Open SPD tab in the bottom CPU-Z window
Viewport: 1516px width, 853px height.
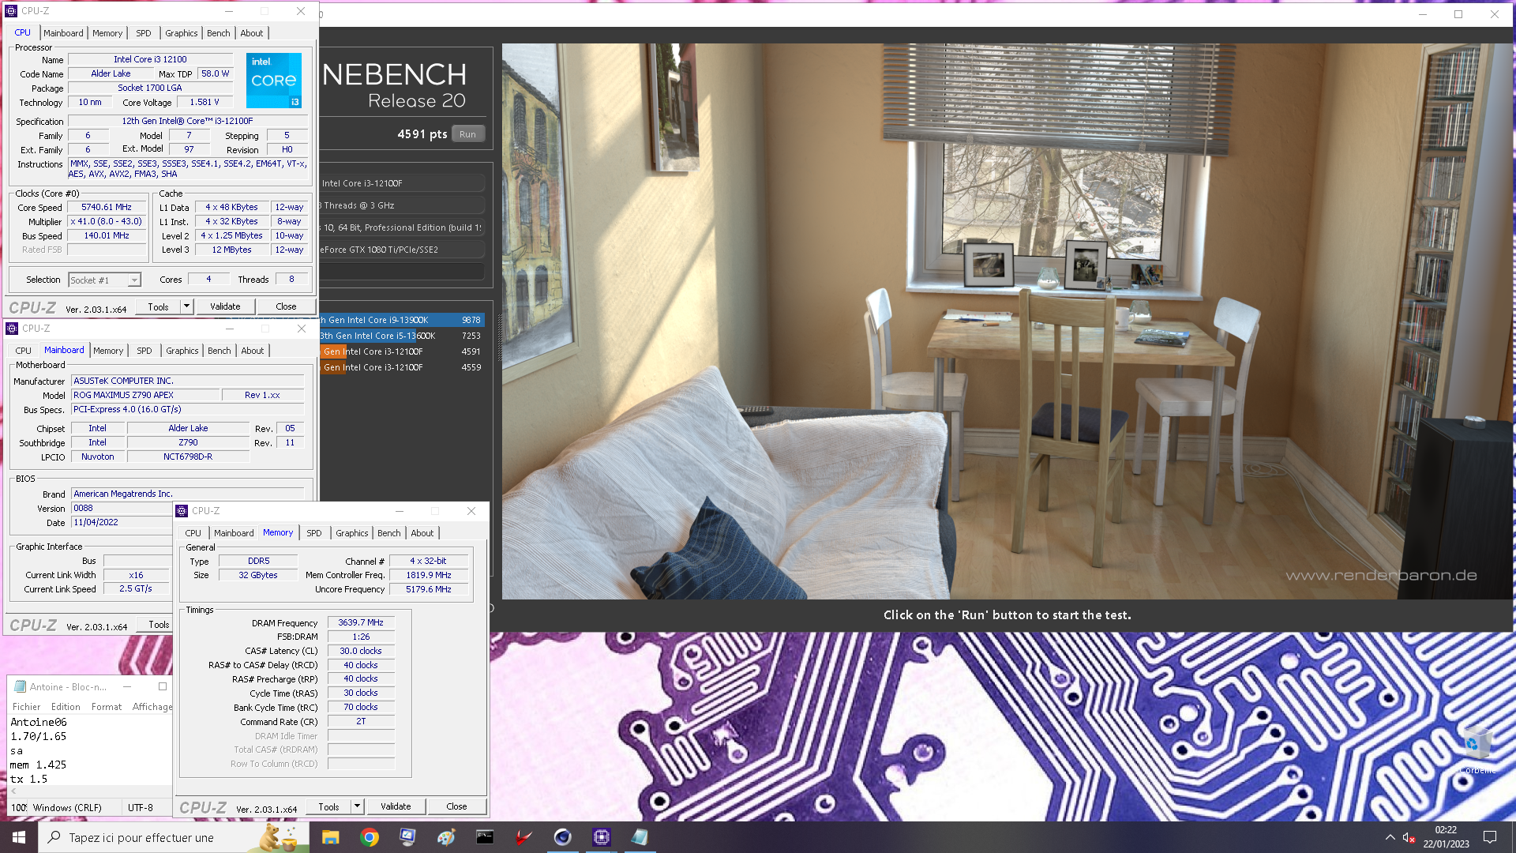click(x=313, y=533)
